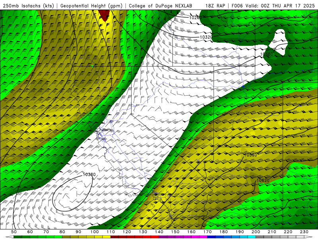318x239 pixels.
Task: Click the 60 label on the color scale
Action: [x=30, y=232]
